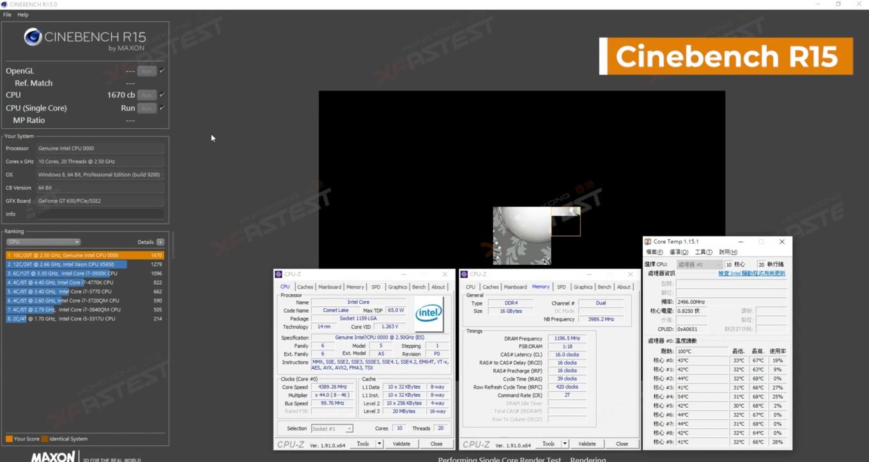Click Close button in right CPU-Z window
Screen dimensions: 869x462
pos(622,443)
